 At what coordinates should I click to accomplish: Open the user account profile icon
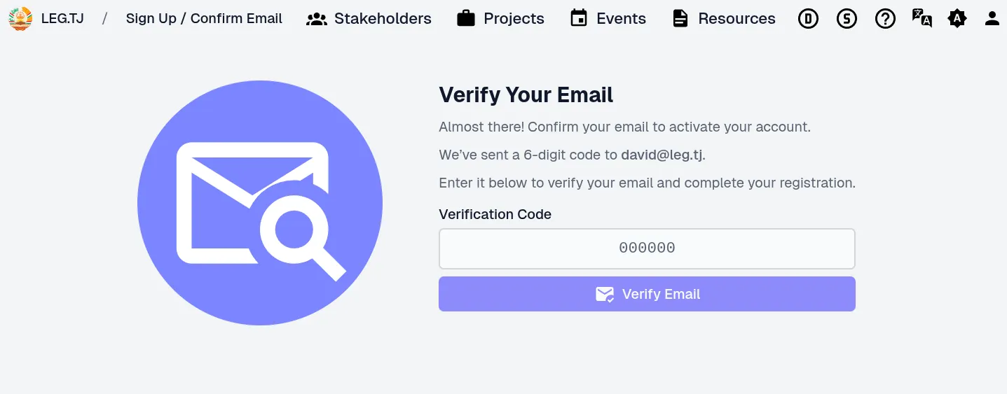(x=992, y=19)
